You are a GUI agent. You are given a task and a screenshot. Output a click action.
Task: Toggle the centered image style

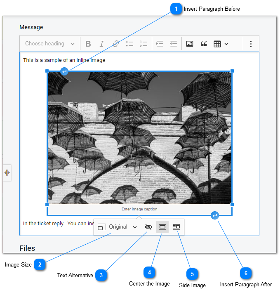pyautogui.click(x=162, y=227)
